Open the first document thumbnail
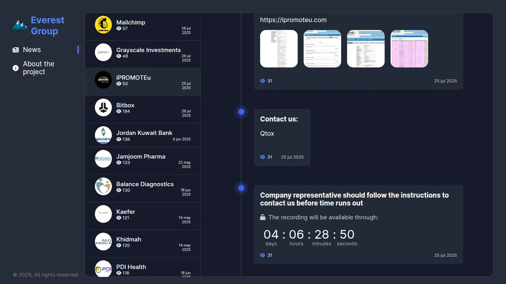 pyautogui.click(x=279, y=49)
